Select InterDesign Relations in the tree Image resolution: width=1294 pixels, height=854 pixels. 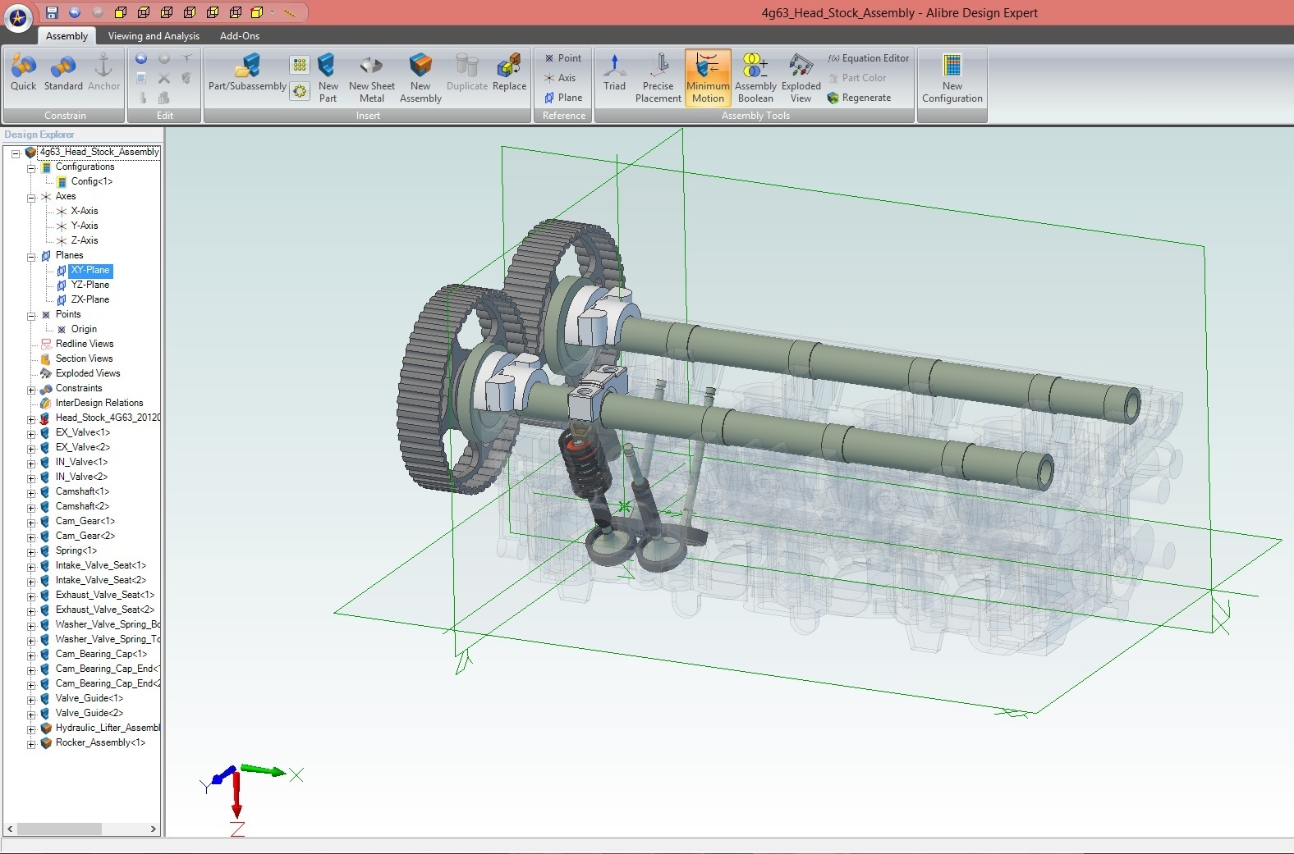coord(99,403)
